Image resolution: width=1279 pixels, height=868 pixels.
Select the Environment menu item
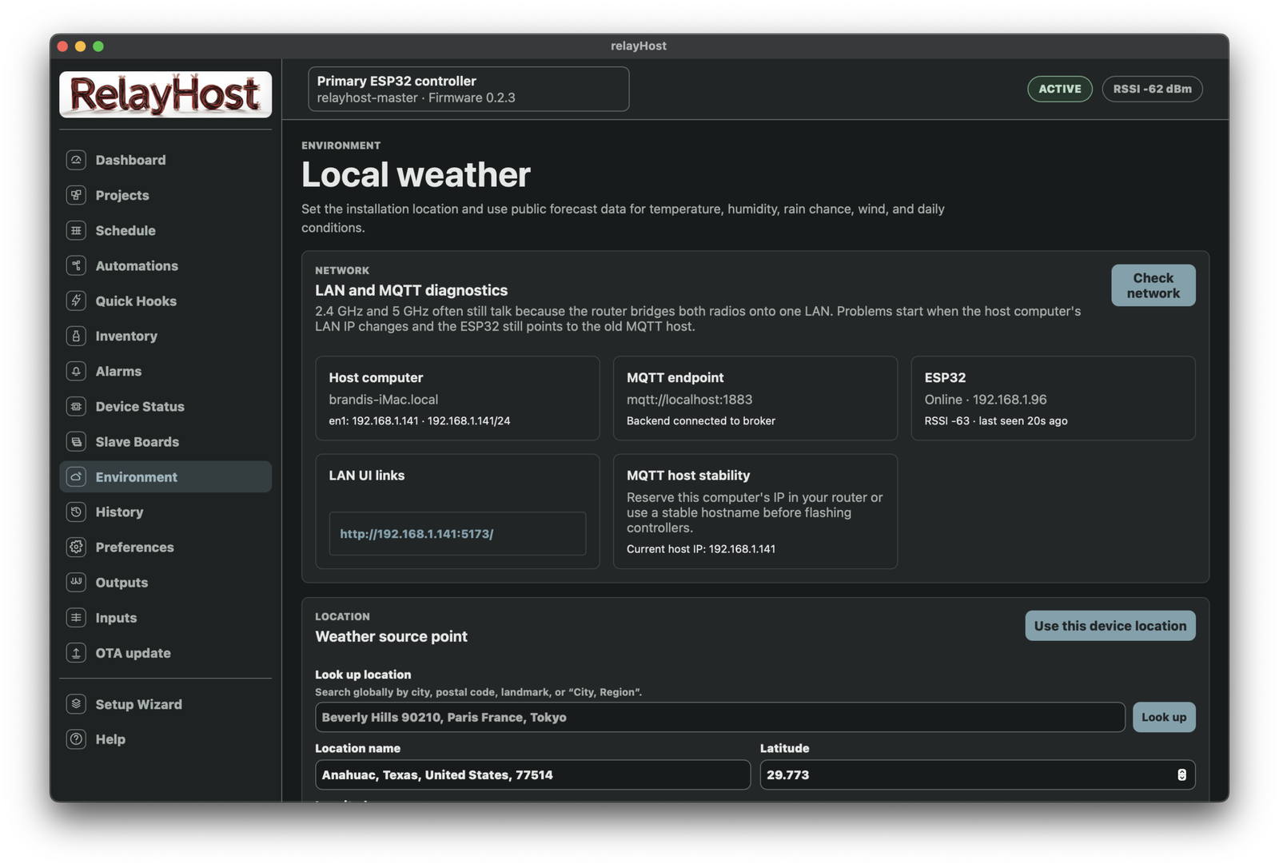pyautogui.click(x=165, y=476)
